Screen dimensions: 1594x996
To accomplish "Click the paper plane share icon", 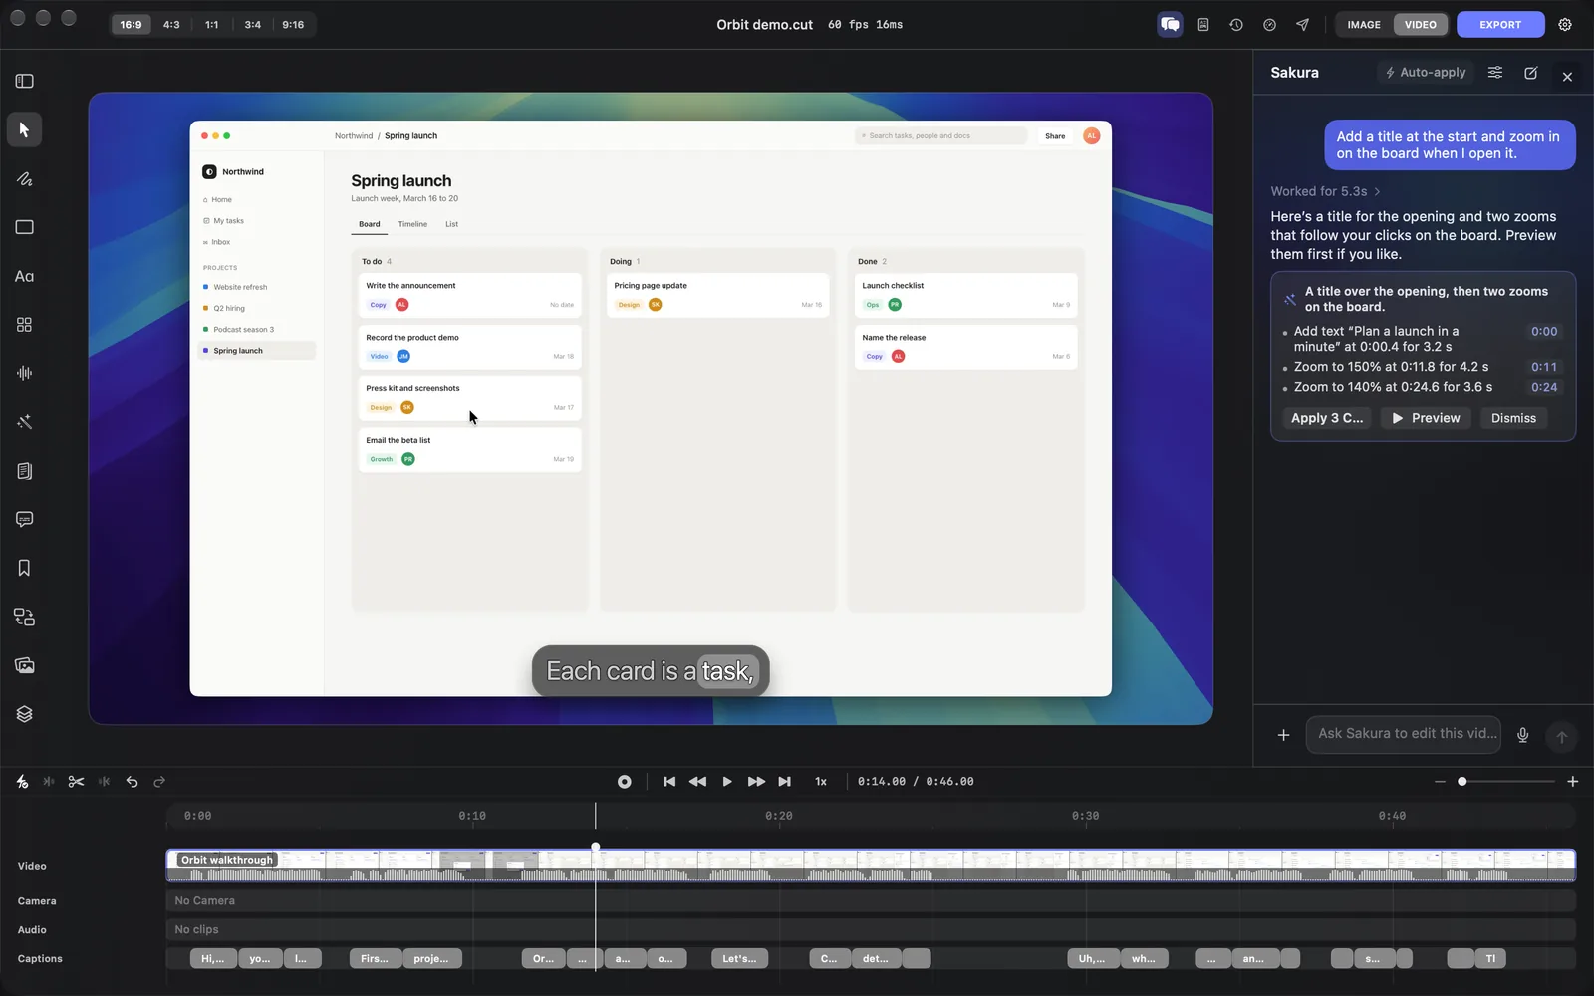I will click(x=1302, y=25).
